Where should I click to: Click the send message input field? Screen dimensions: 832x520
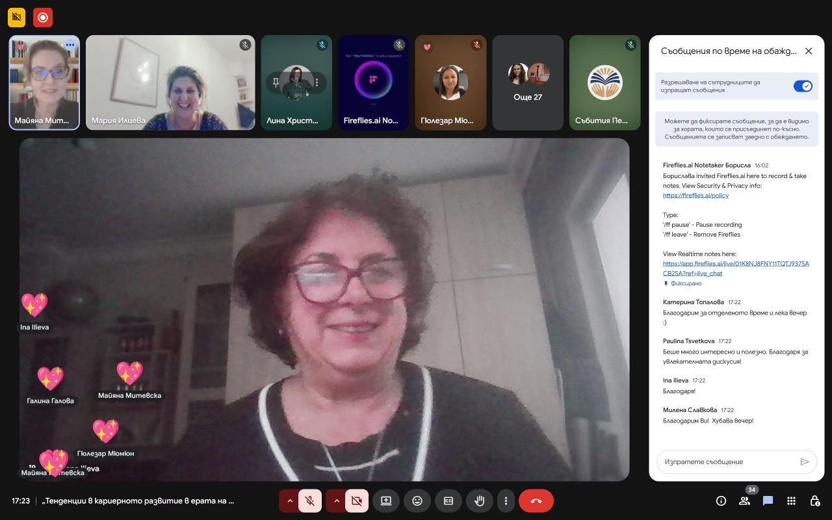coord(728,461)
